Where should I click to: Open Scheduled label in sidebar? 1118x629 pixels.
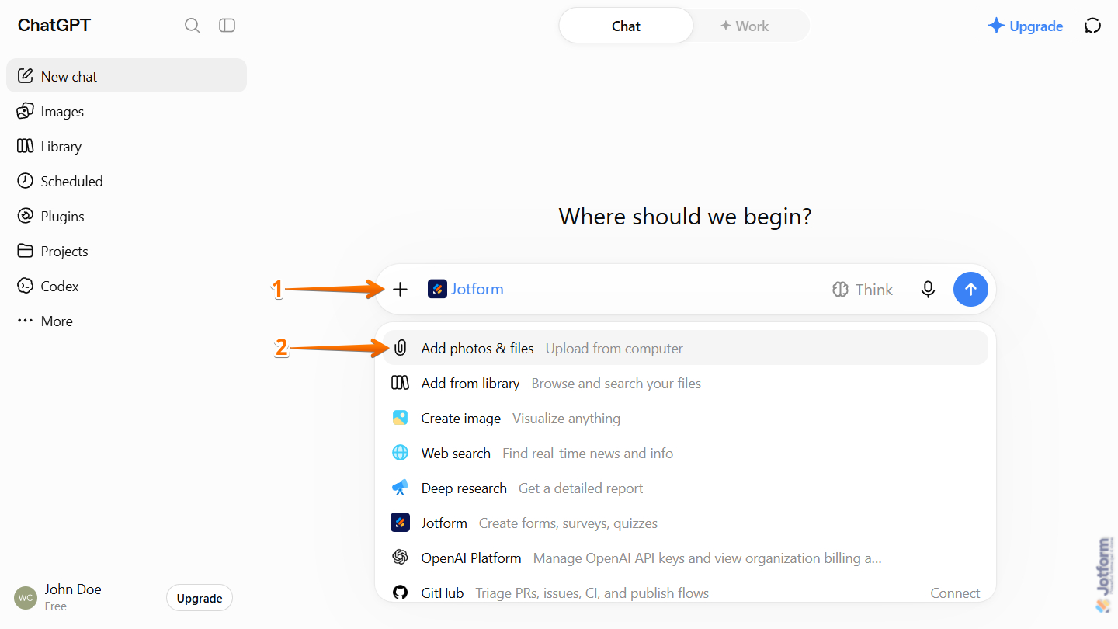[x=72, y=181]
